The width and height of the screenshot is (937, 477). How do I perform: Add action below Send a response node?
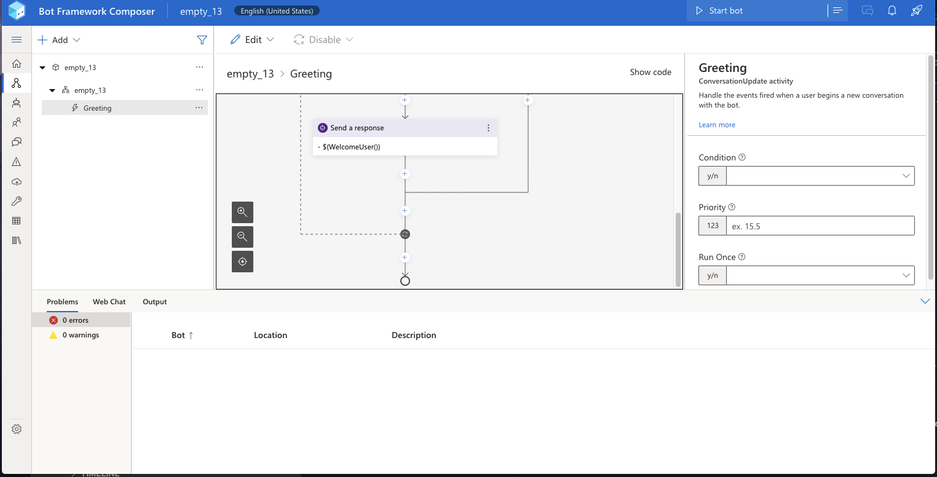(405, 174)
